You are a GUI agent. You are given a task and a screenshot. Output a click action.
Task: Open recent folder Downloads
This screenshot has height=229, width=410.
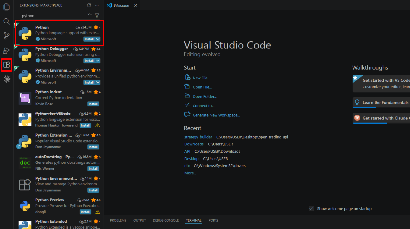(x=194, y=144)
